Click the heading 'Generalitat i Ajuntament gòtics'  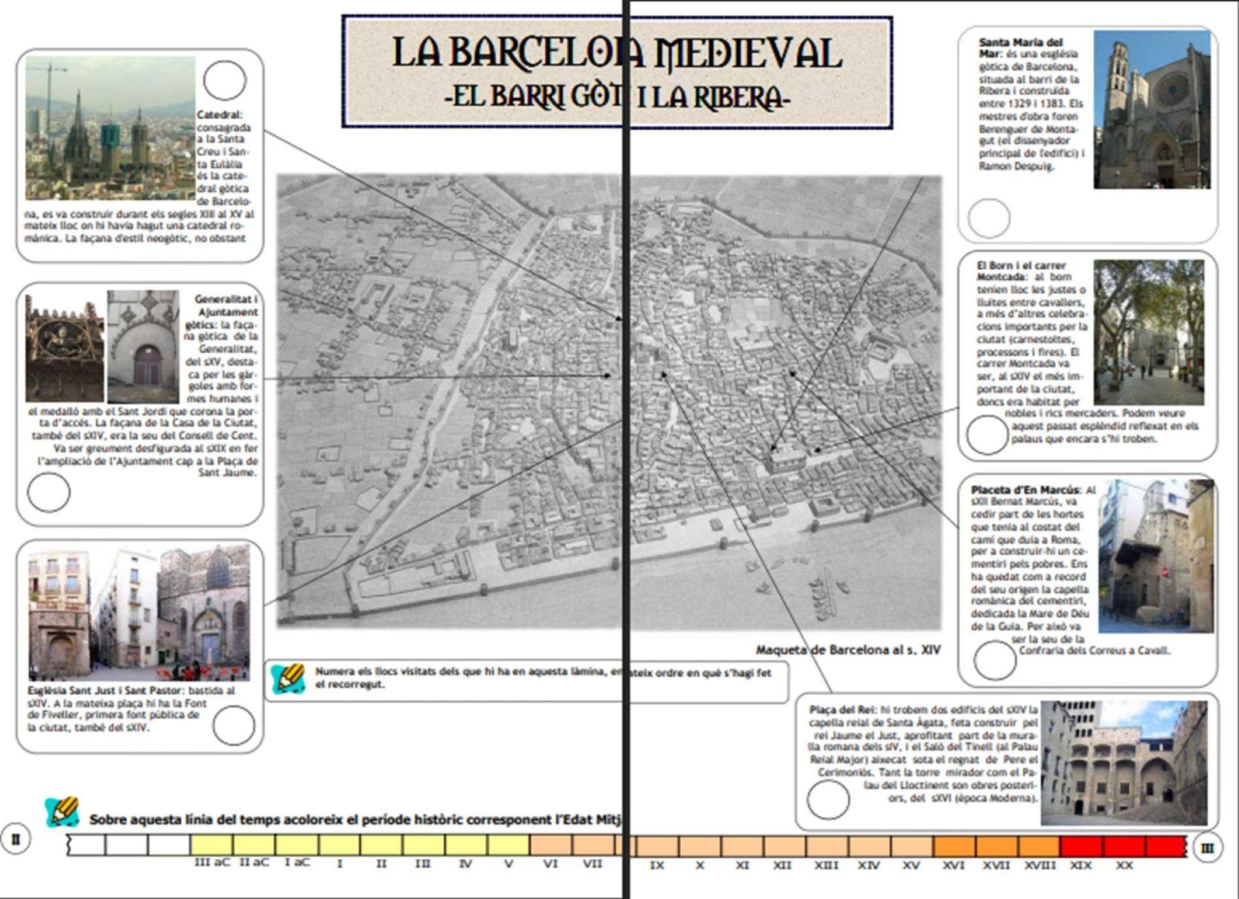(223, 312)
